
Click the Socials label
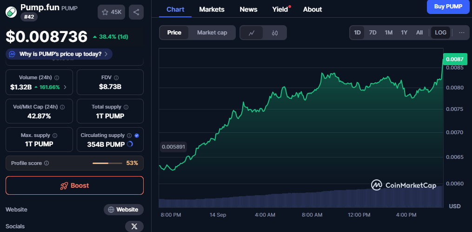click(15, 226)
